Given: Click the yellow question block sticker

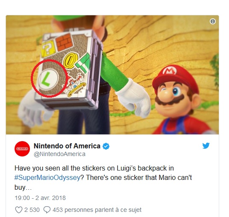Looking at the screenshot, I should click(48, 49).
